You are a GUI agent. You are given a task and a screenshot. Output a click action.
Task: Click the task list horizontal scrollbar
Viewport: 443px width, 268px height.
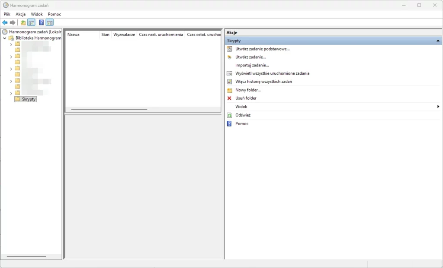pyautogui.click(x=109, y=109)
